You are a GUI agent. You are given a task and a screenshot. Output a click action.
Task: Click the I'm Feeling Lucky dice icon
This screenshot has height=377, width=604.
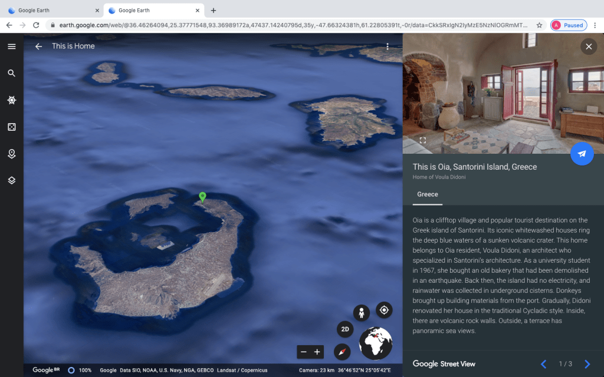coord(11,127)
